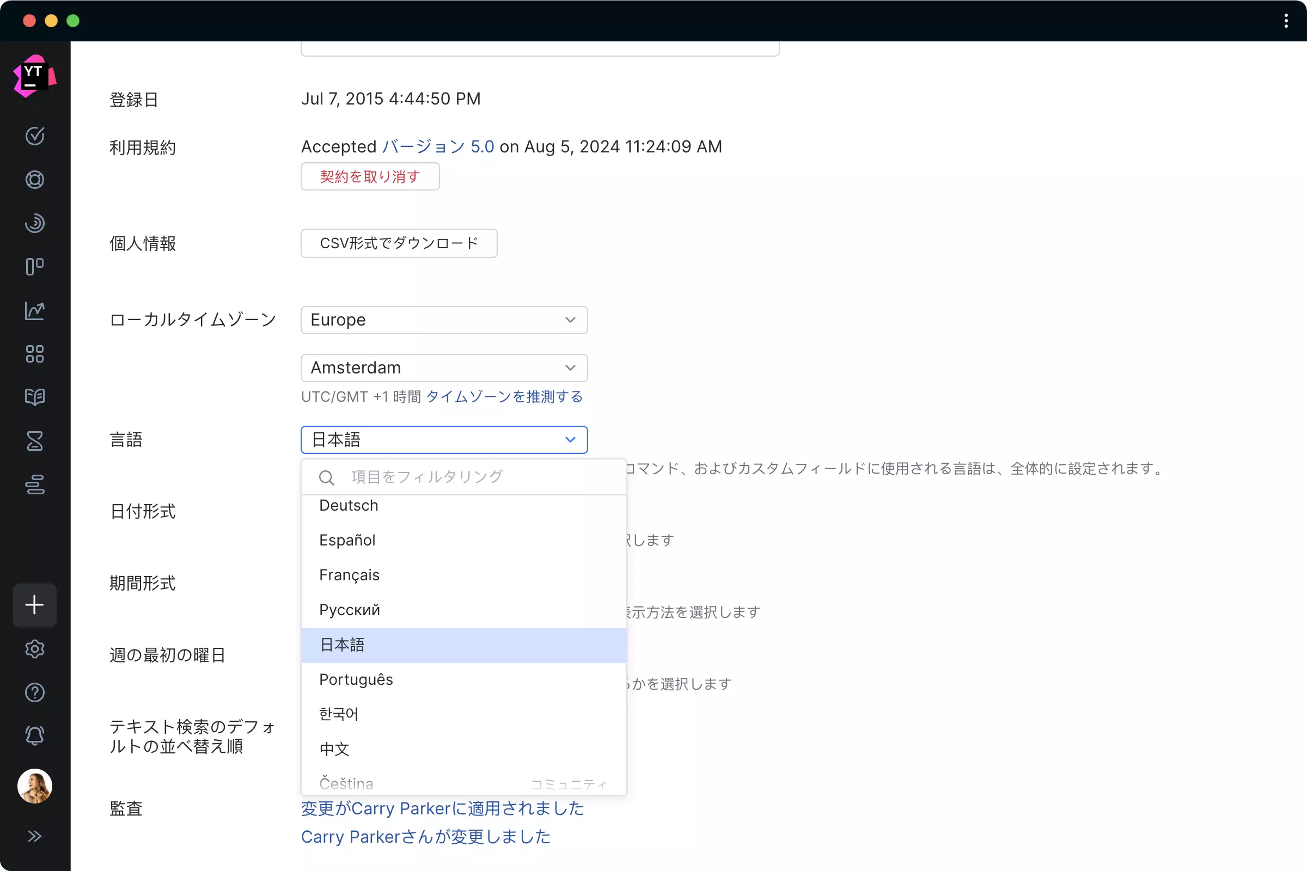Open the Amsterdam city dropdown

(443, 368)
